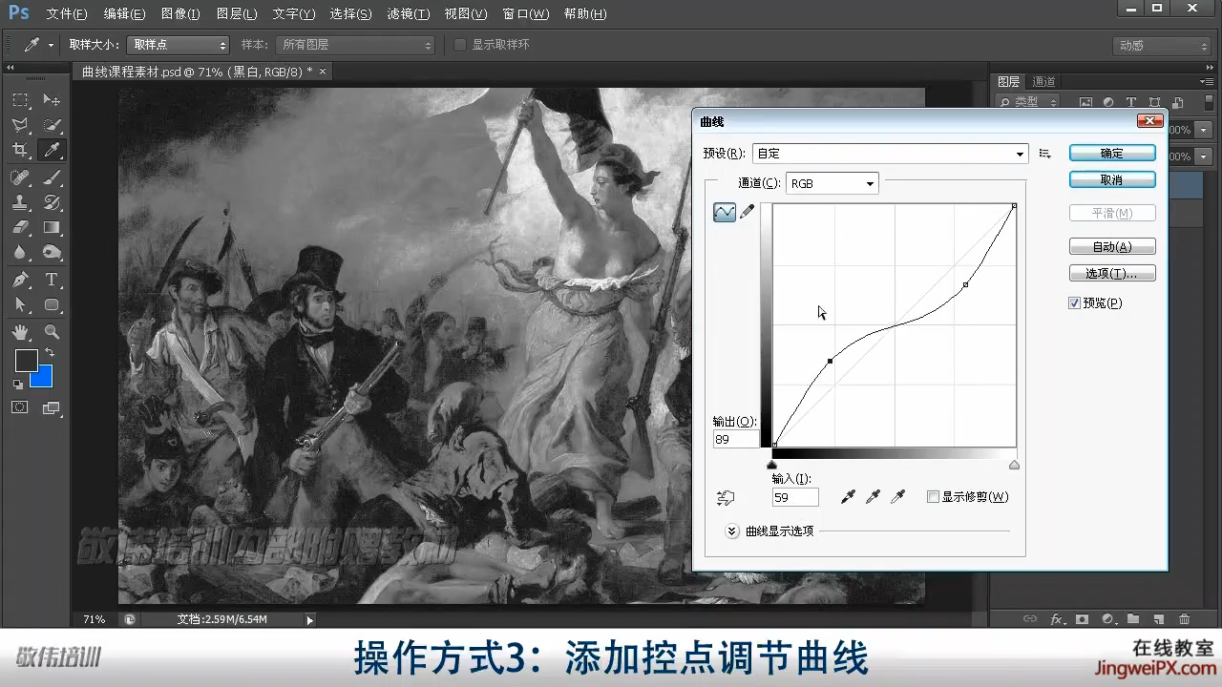The width and height of the screenshot is (1222, 687).
Task: Filter layers by type (text) layers
Action: [1131, 103]
